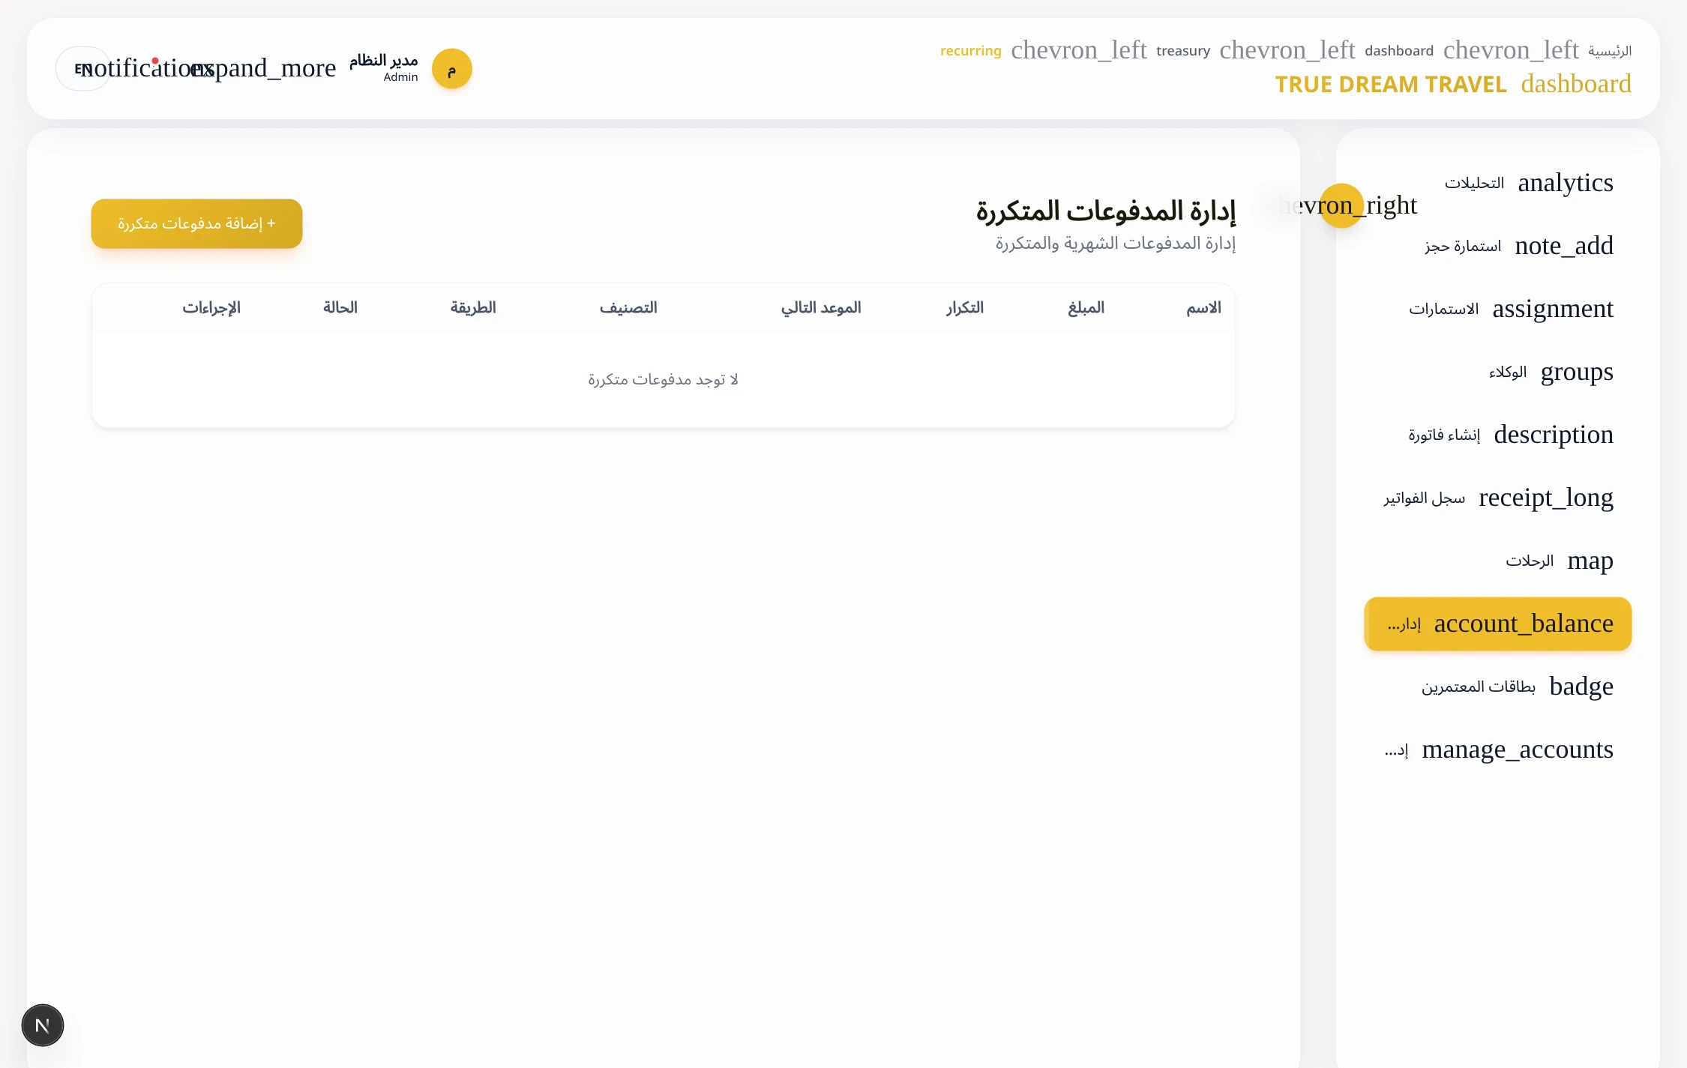Click the manage_accounts icon

(1517, 749)
